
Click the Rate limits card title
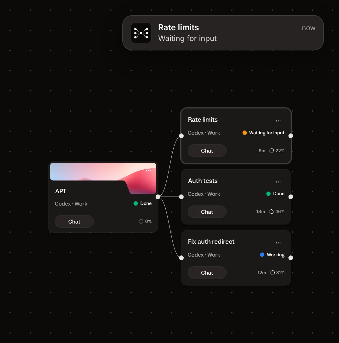203,120
